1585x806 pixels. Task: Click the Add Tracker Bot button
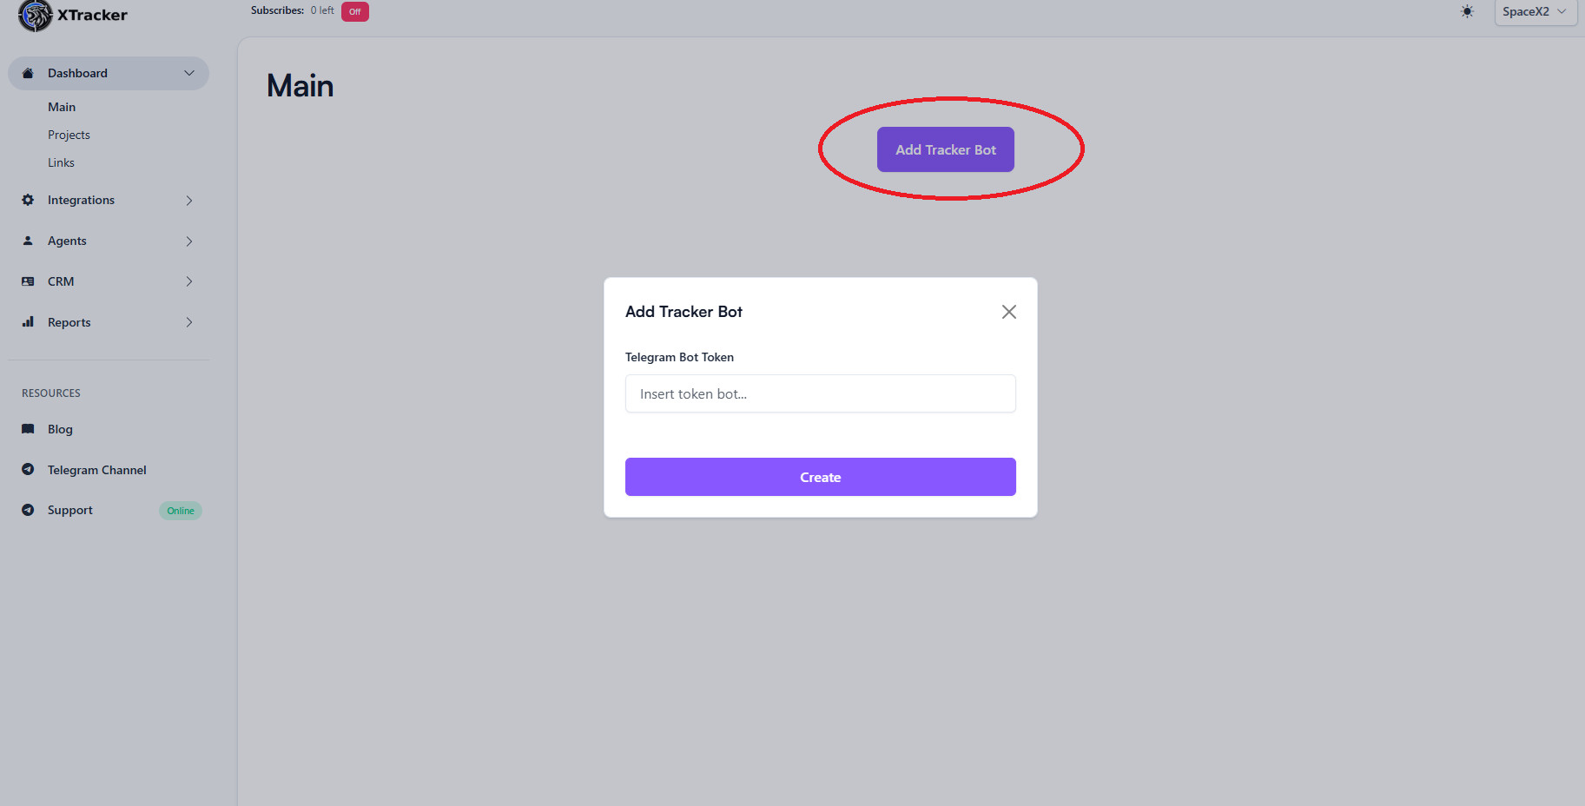pyautogui.click(x=945, y=149)
